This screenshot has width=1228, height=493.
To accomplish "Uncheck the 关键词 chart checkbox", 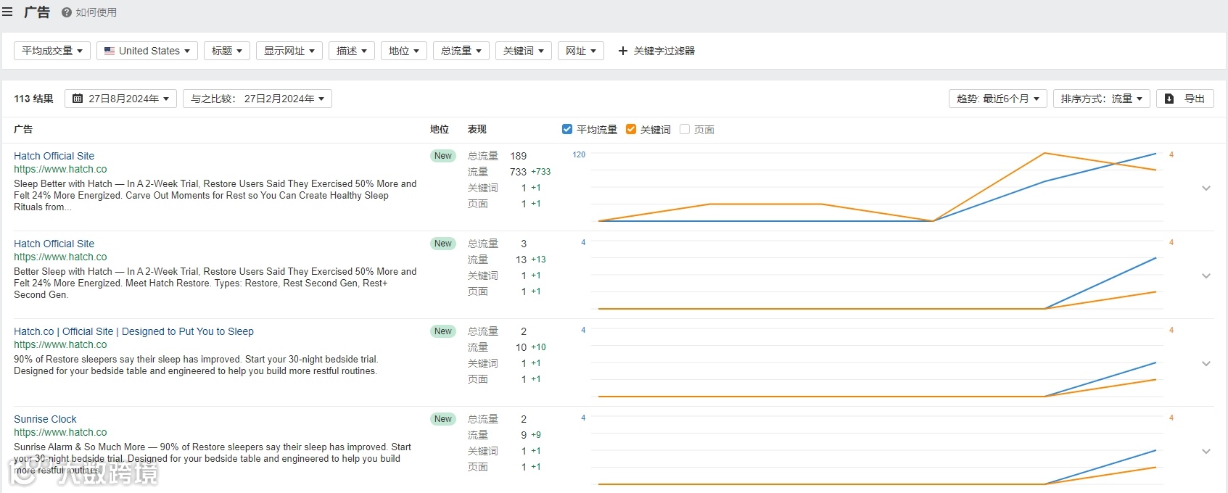I will (631, 129).
